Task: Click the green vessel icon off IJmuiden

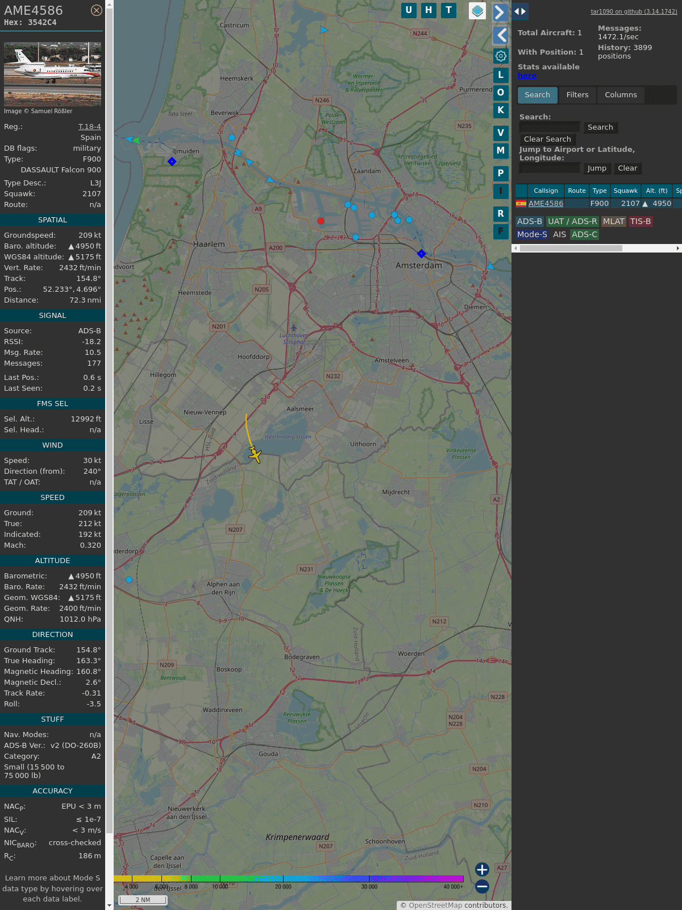Action: click(136, 140)
